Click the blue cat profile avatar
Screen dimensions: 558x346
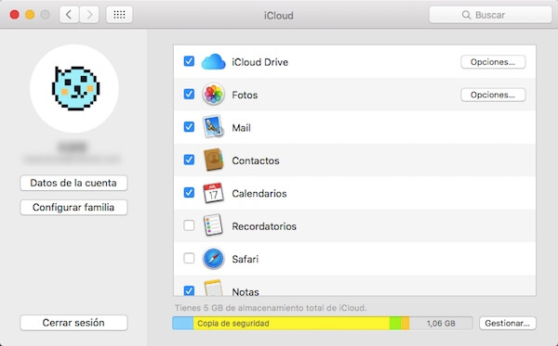pos(74,88)
